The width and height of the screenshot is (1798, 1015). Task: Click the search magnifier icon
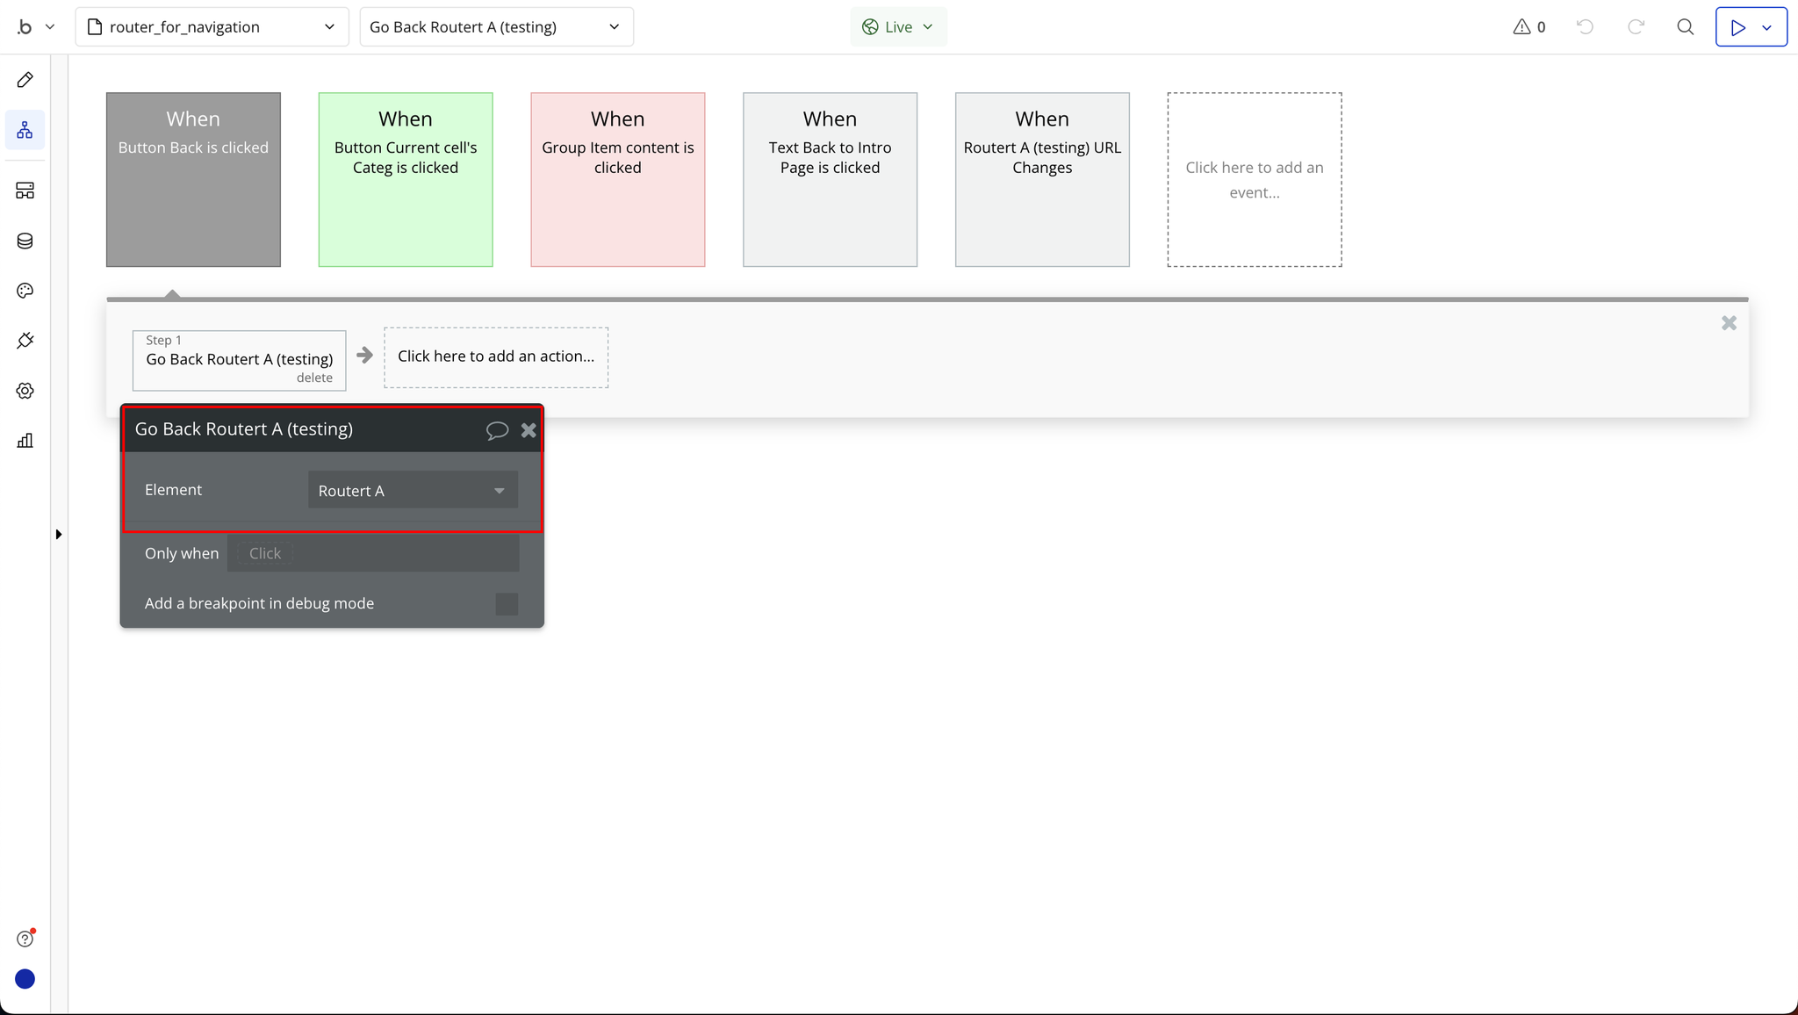click(x=1685, y=27)
